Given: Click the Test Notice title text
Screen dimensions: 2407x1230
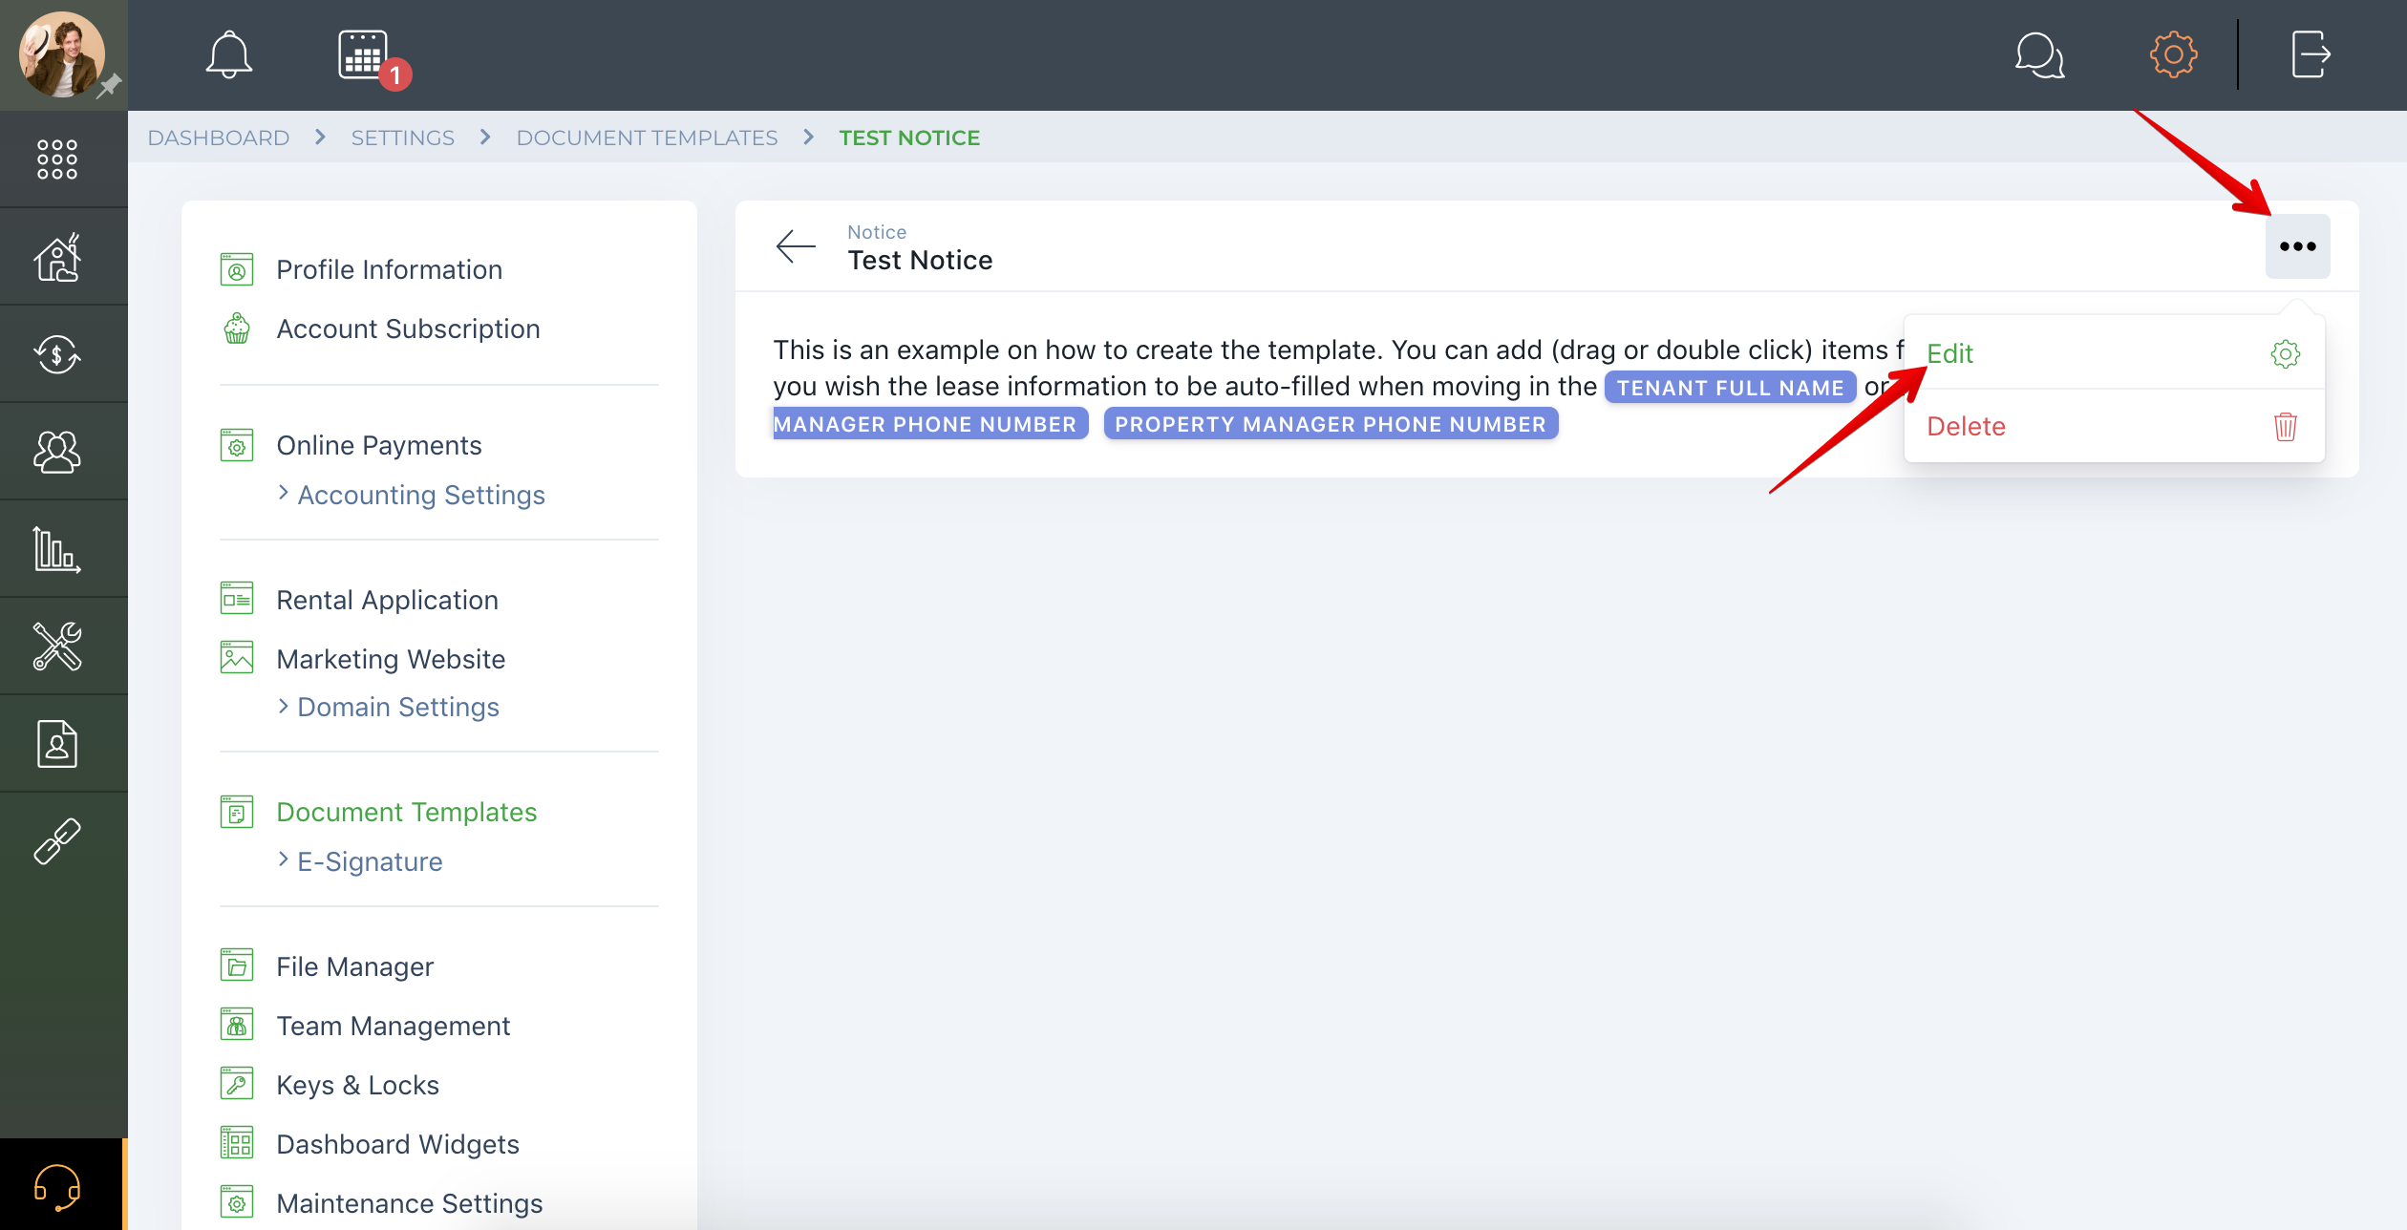Looking at the screenshot, I should click(x=921, y=260).
